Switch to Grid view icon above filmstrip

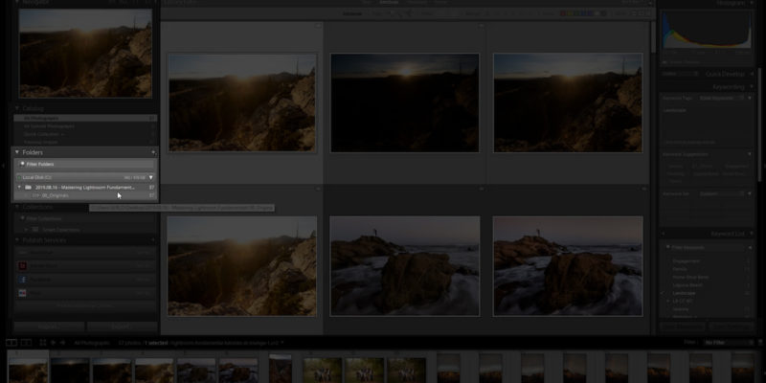tap(43, 343)
